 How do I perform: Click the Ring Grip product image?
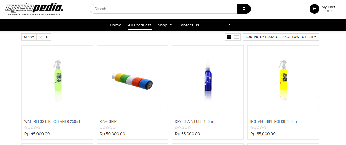click(x=132, y=81)
